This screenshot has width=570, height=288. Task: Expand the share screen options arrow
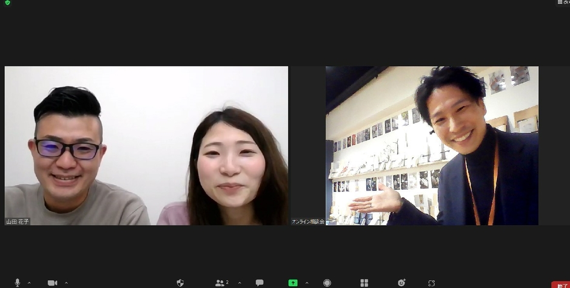pyautogui.click(x=307, y=283)
